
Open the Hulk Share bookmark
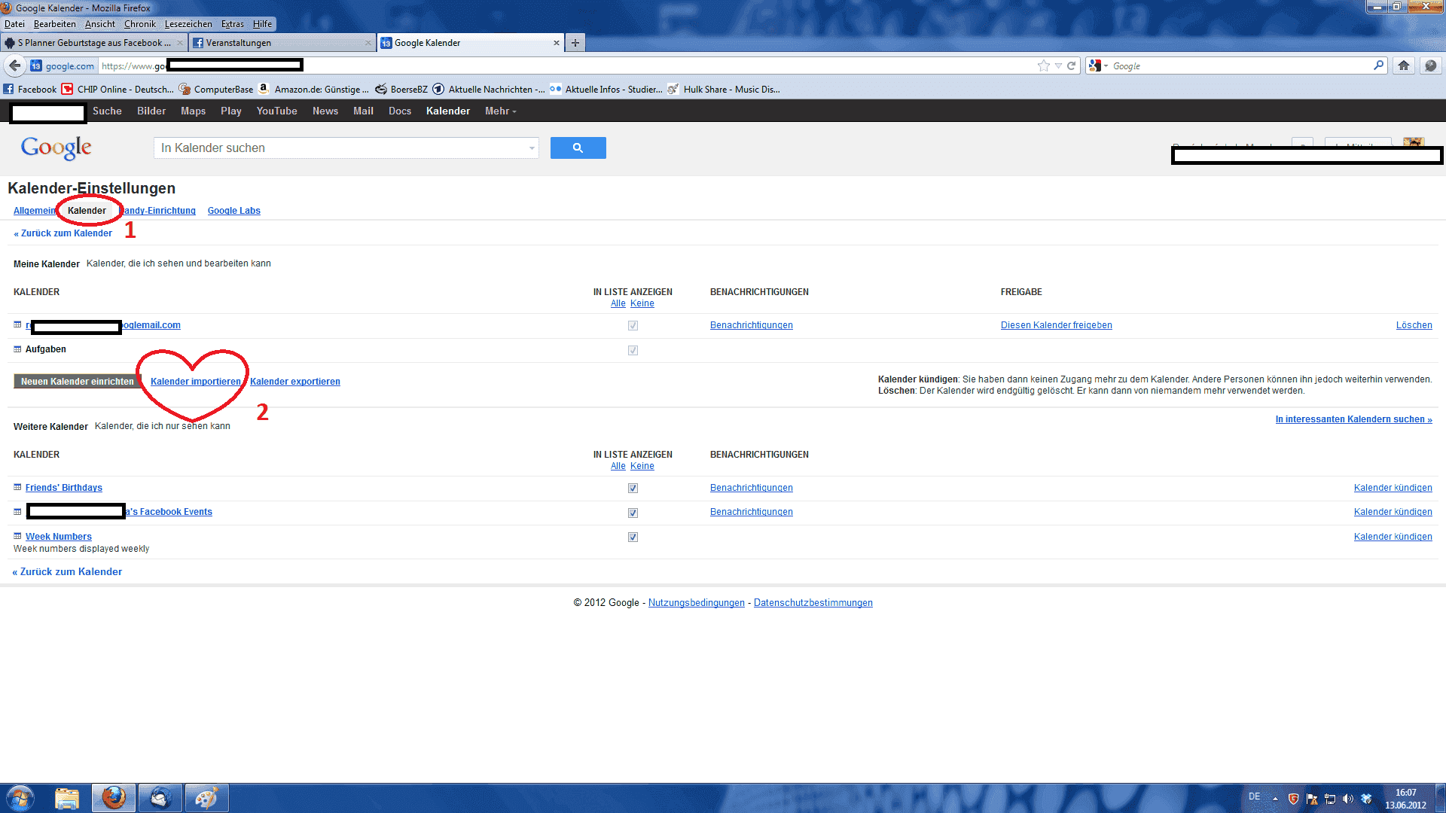(724, 89)
